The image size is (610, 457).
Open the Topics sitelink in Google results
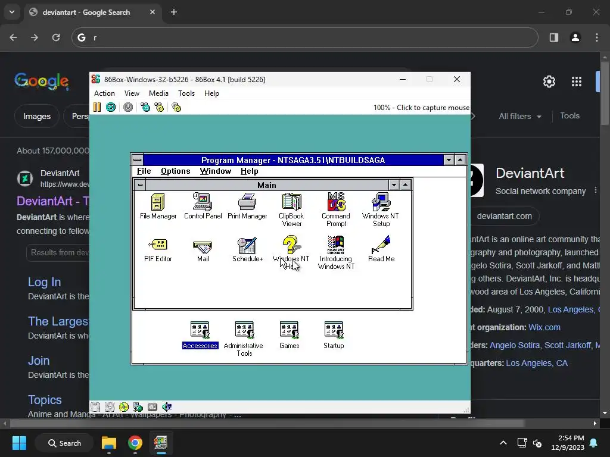tap(45, 400)
